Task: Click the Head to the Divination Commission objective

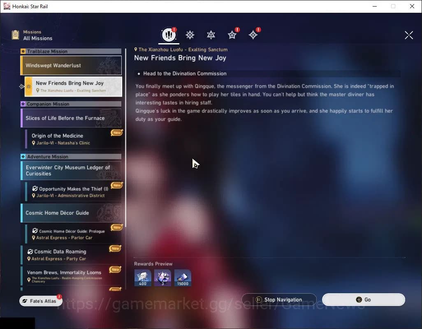Action: (185, 74)
